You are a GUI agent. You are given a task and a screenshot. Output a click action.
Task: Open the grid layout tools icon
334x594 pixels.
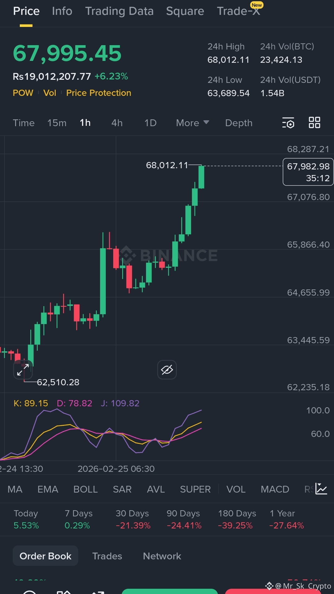pyautogui.click(x=315, y=122)
